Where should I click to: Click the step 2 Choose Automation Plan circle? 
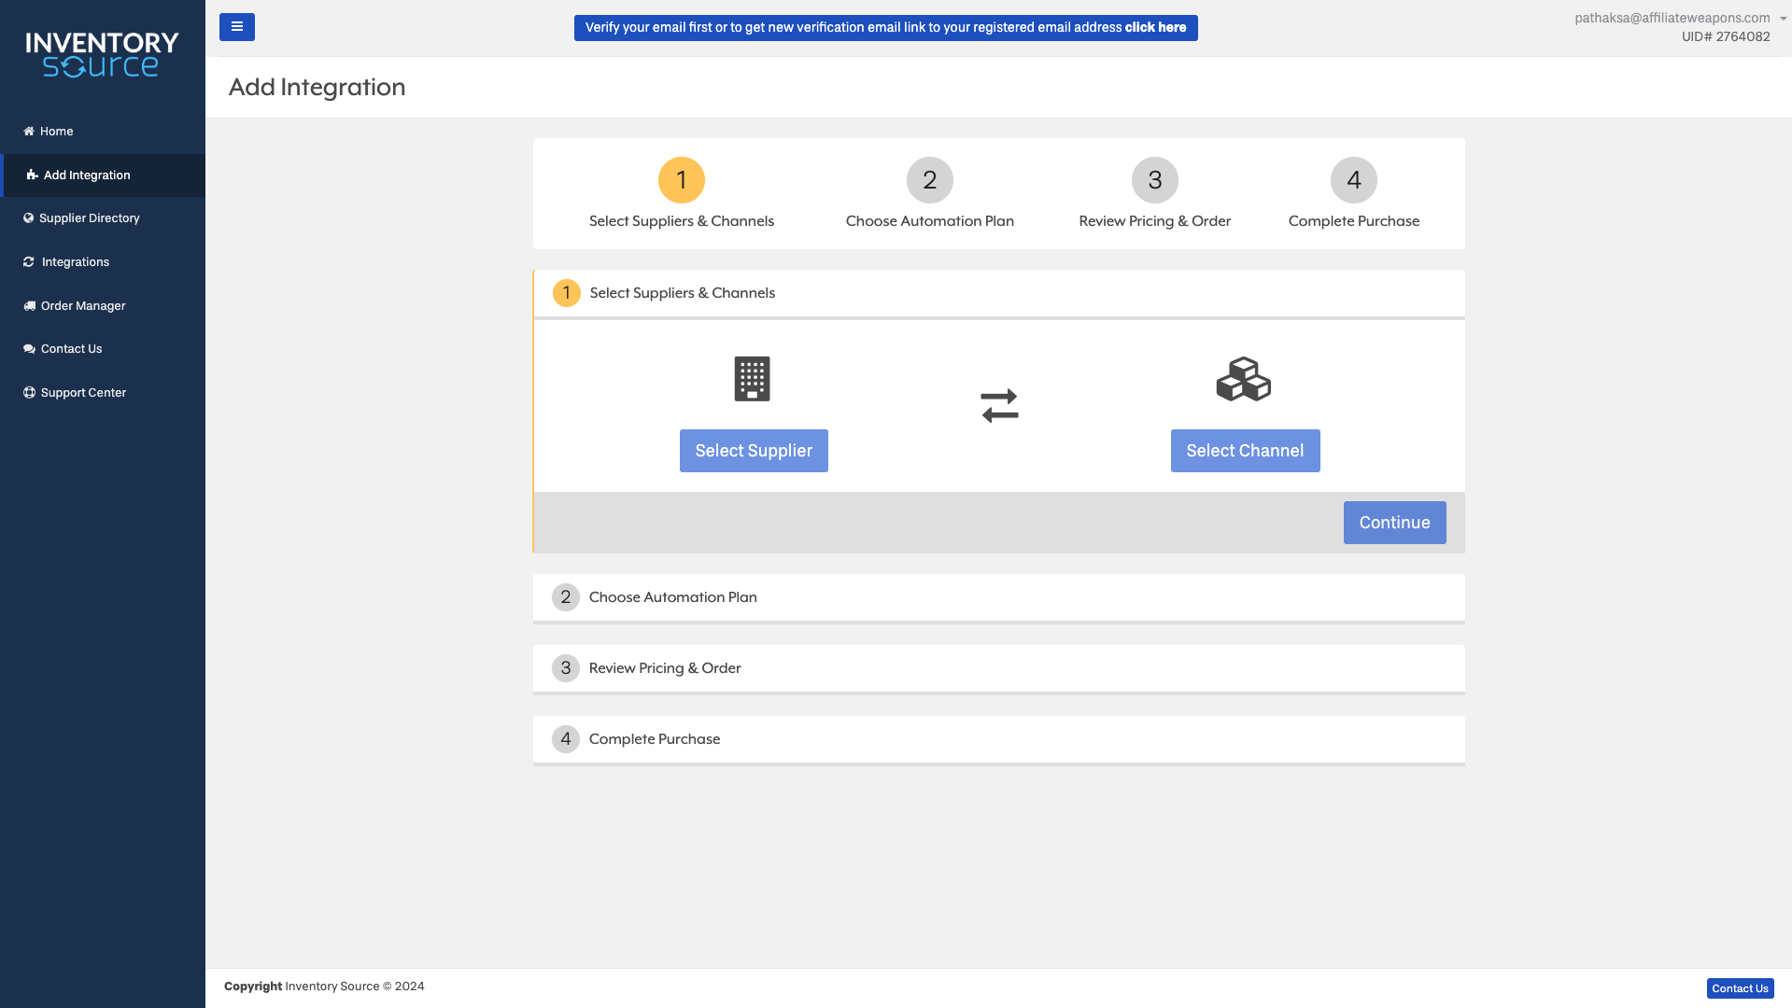coord(929,180)
